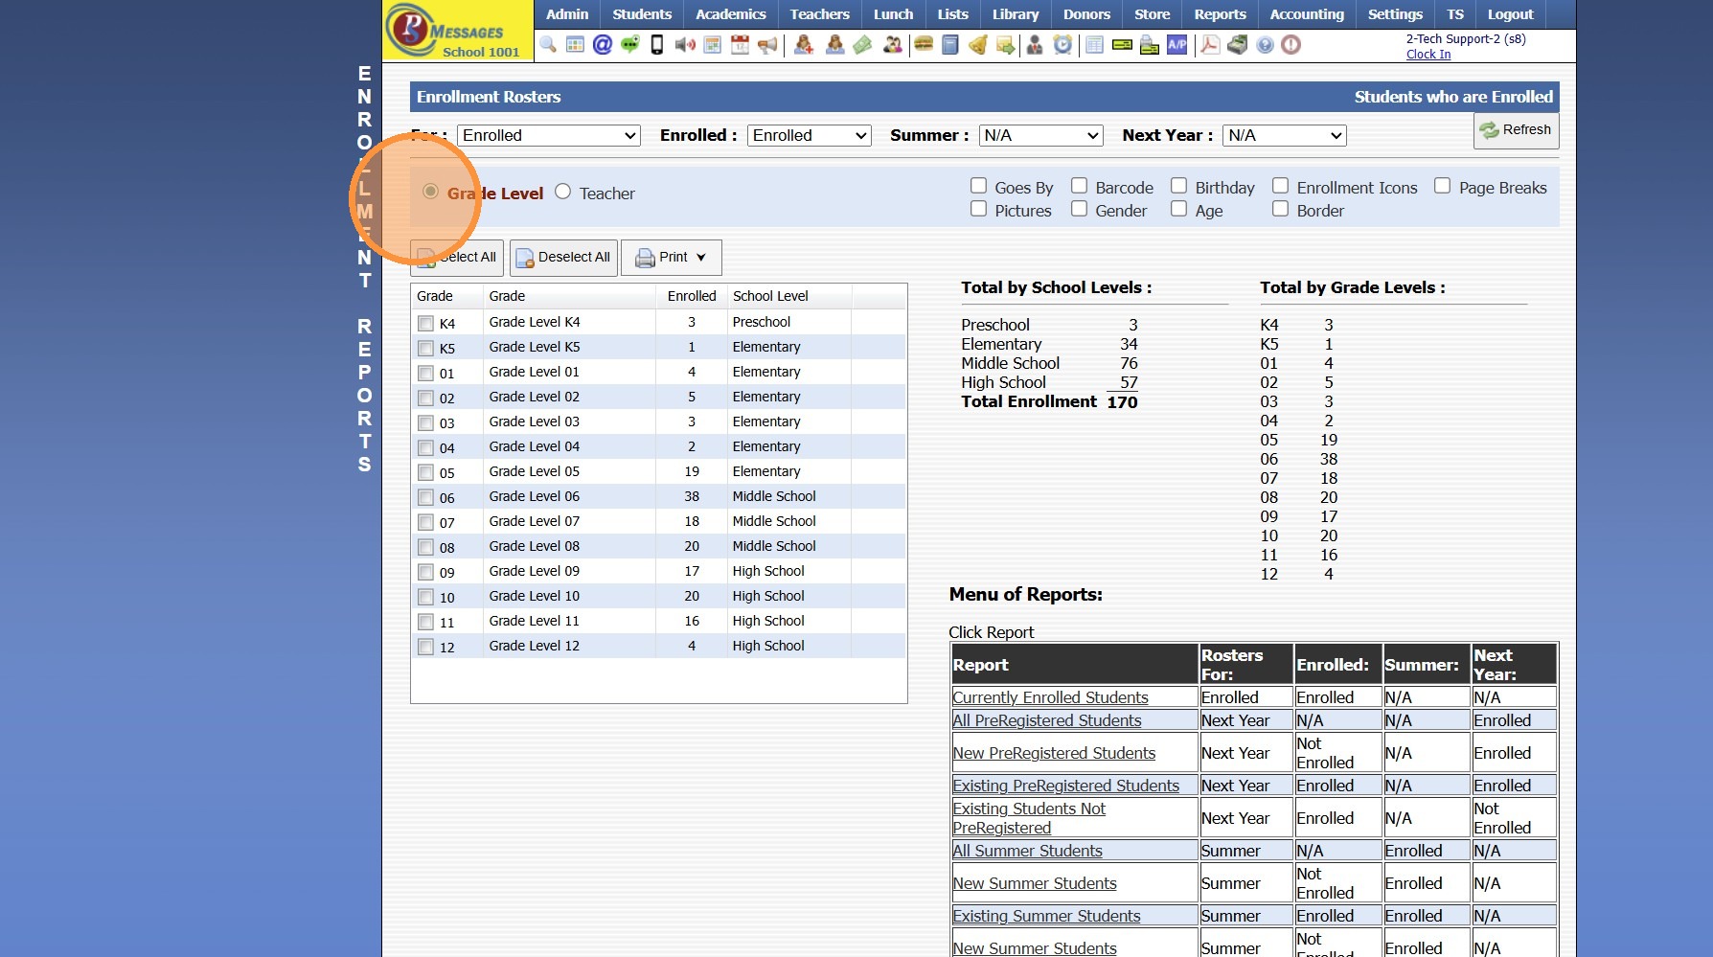This screenshot has height=957, width=1713.
Task: Click the Refresh button
Action: pos(1516,130)
